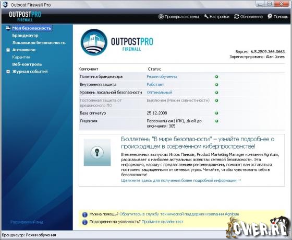Image resolution: width=292 pixels, height=240 pixels.
Task: Click the Моя безопасность sidebar icon
Action: (8, 28)
